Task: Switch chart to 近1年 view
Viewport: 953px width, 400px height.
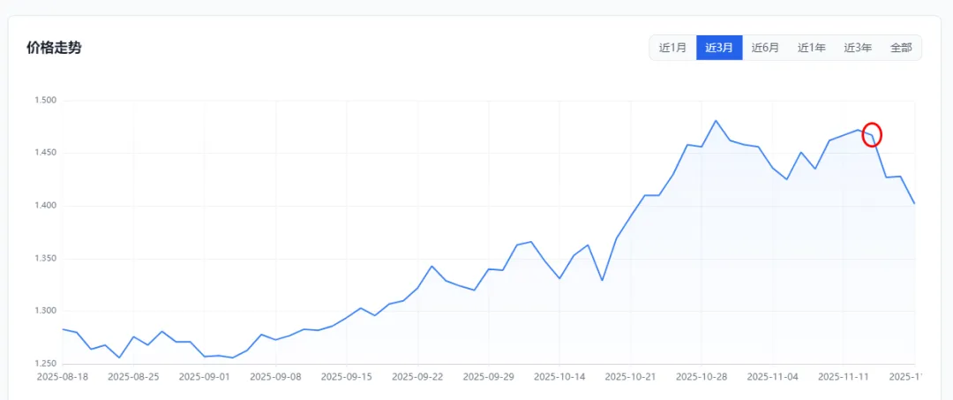Action: (812, 48)
